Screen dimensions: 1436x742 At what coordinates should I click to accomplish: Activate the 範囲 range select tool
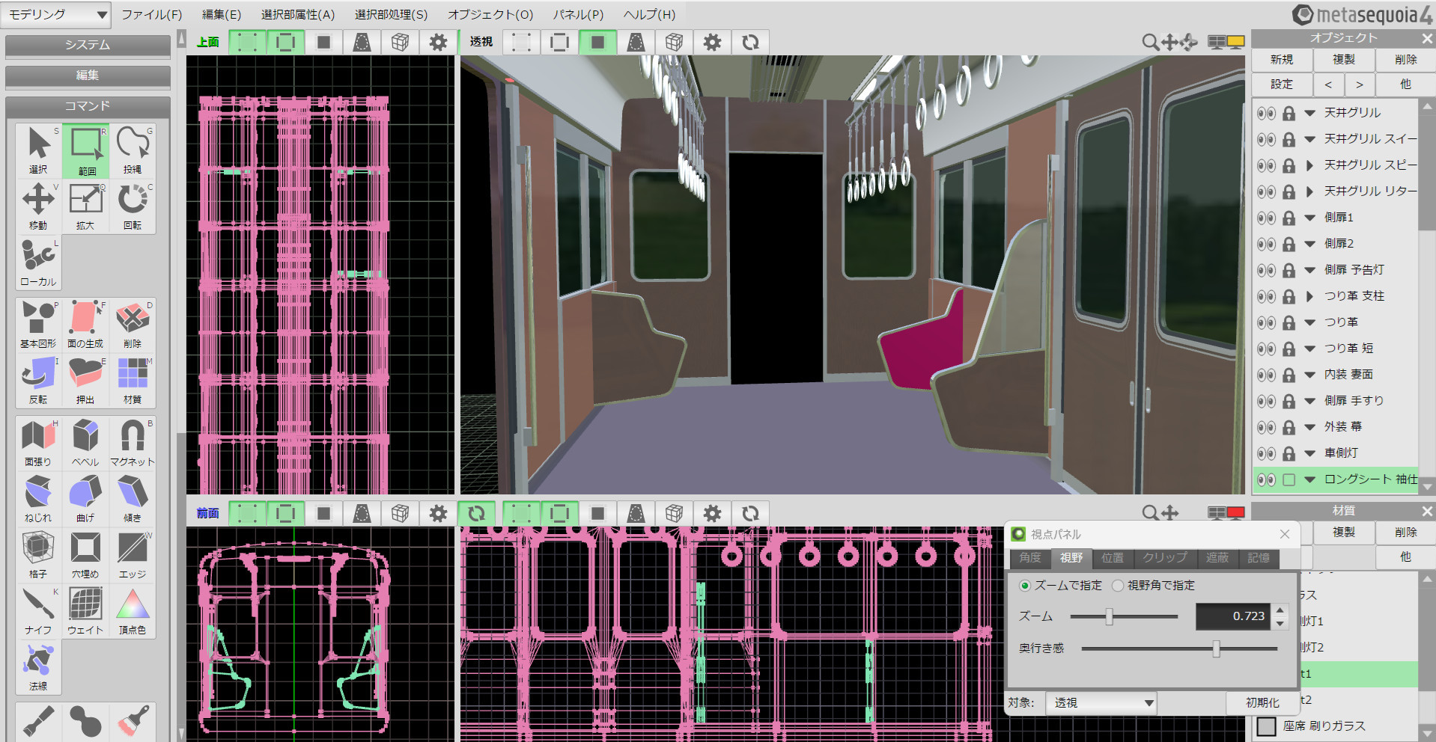[86, 151]
